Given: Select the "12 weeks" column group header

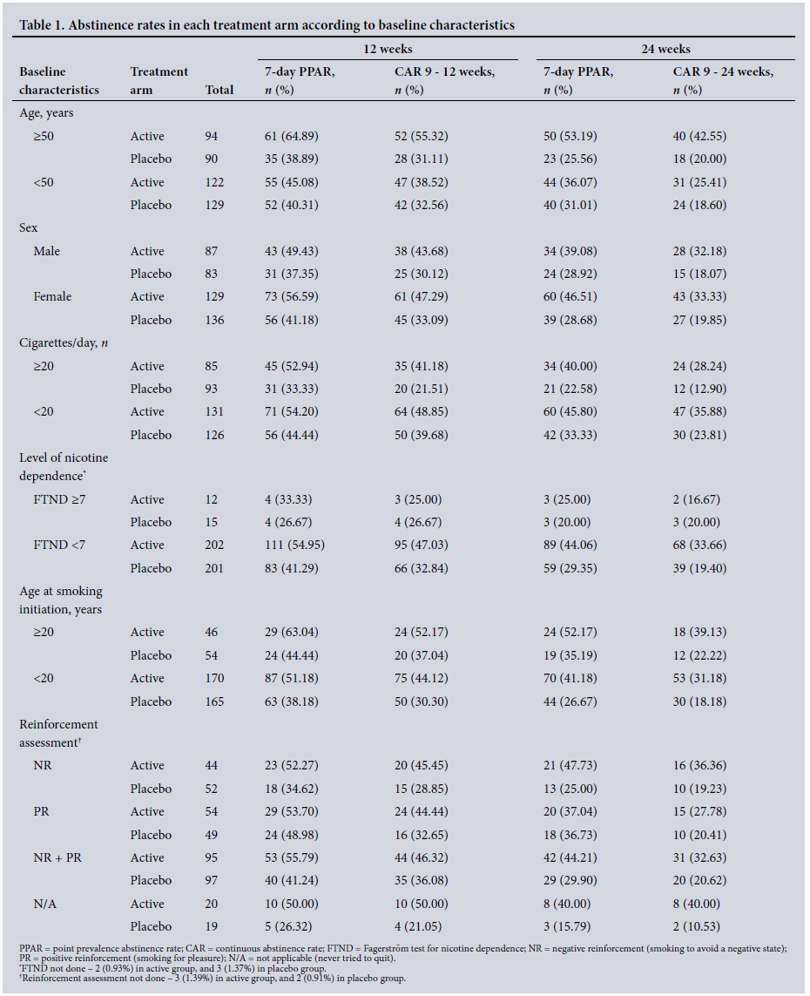Looking at the screenshot, I should (388, 49).
